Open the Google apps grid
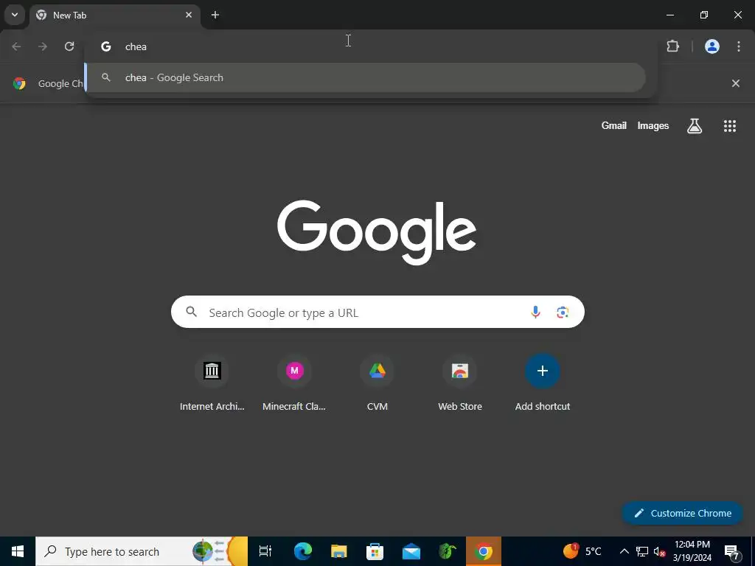 730,125
